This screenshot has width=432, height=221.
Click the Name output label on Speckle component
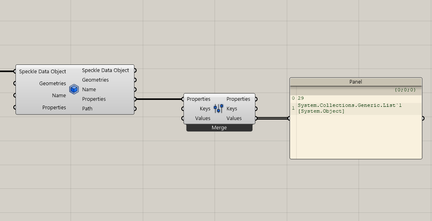pos(89,89)
